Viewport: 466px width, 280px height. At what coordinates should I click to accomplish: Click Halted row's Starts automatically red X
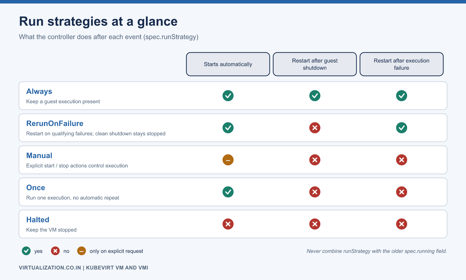(x=228, y=224)
